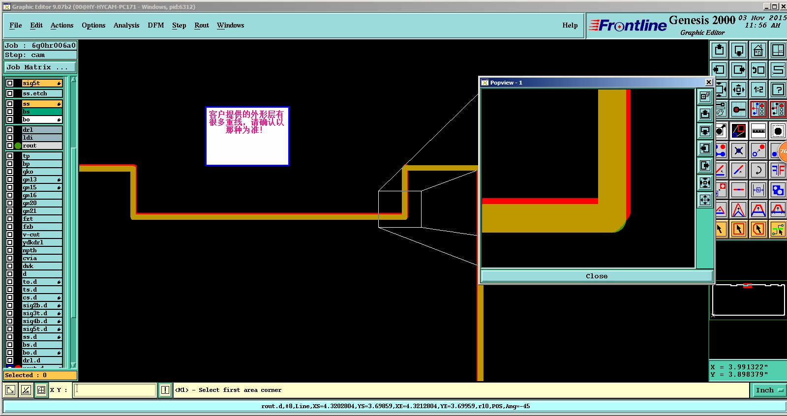The image size is (787, 416).
Task: Toggle the tp layer checkbox
Action: tap(10, 156)
